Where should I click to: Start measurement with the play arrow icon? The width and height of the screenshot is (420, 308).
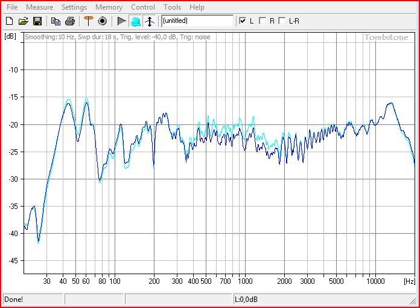(x=121, y=21)
